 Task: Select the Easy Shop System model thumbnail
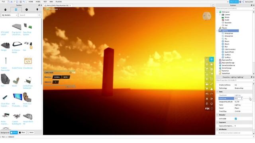tap(27, 26)
